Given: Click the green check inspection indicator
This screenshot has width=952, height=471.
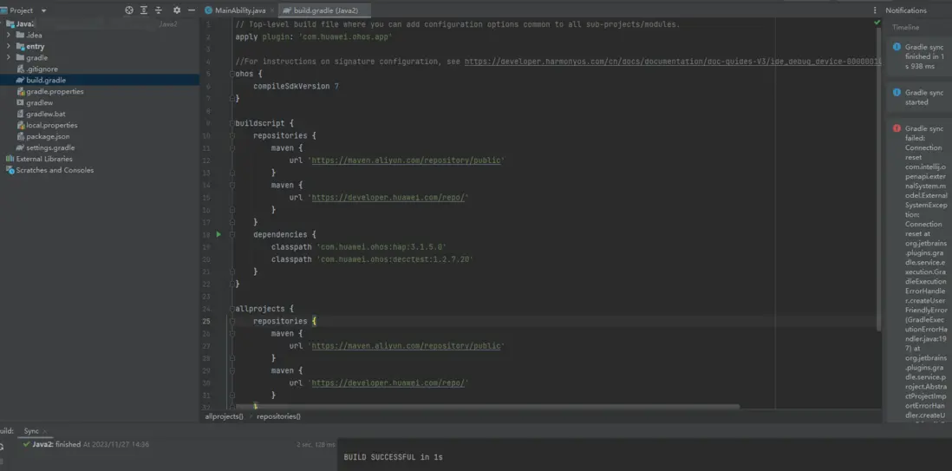Looking at the screenshot, I should point(877,23).
